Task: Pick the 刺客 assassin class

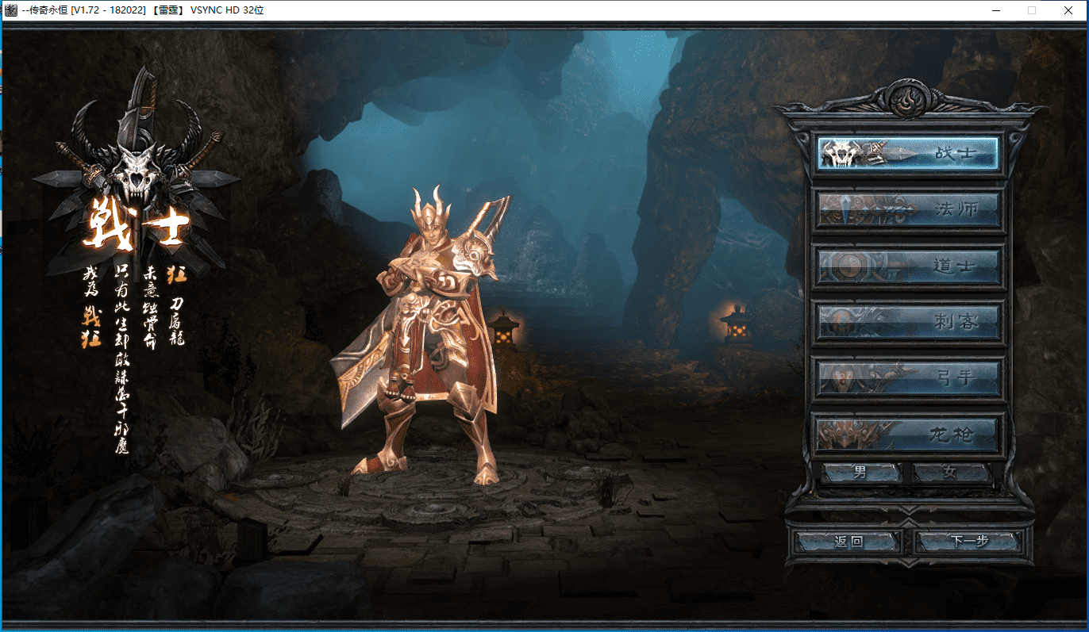Action: [x=909, y=322]
